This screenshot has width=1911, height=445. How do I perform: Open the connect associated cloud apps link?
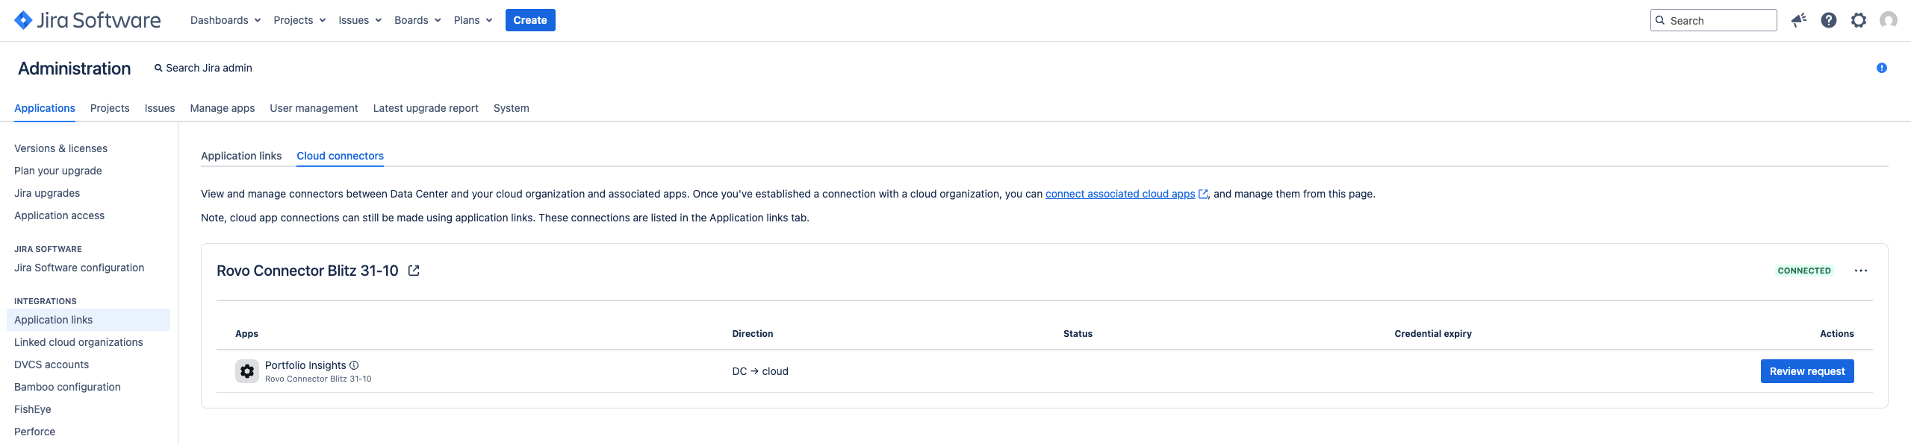1120,194
